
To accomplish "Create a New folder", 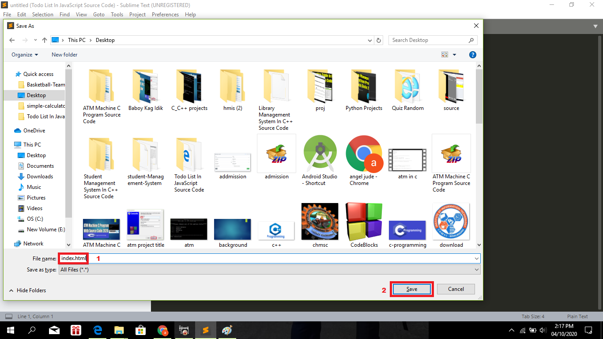I will pyautogui.click(x=64, y=54).
